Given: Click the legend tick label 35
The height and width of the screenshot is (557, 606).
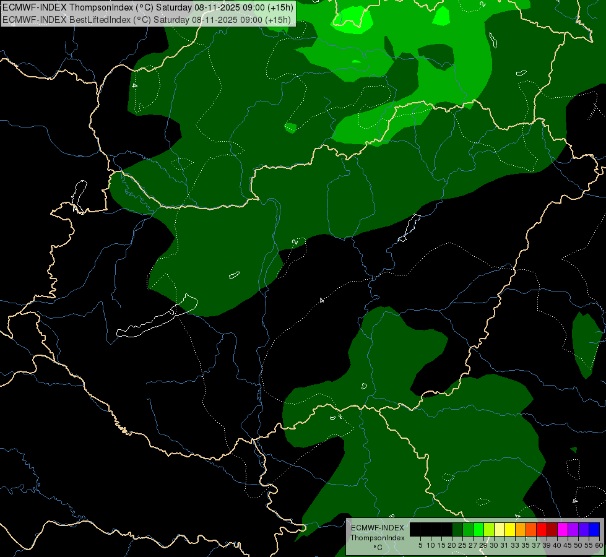Looking at the screenshot, I should [526, 545].
